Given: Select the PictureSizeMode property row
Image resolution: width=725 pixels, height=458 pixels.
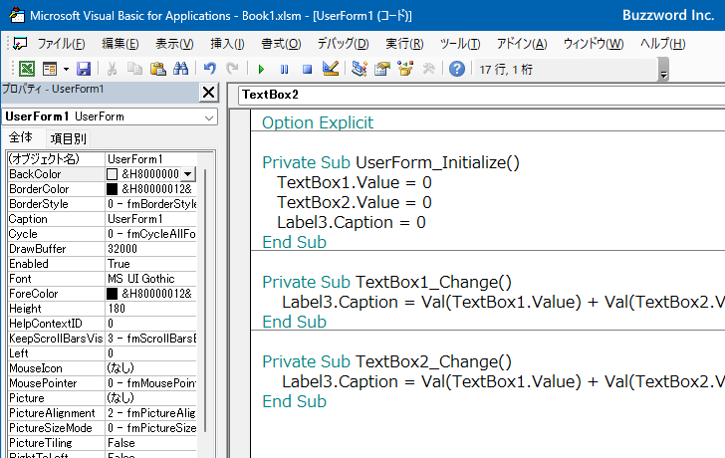Looking at the screenshot, I should (x=103, y=428).
